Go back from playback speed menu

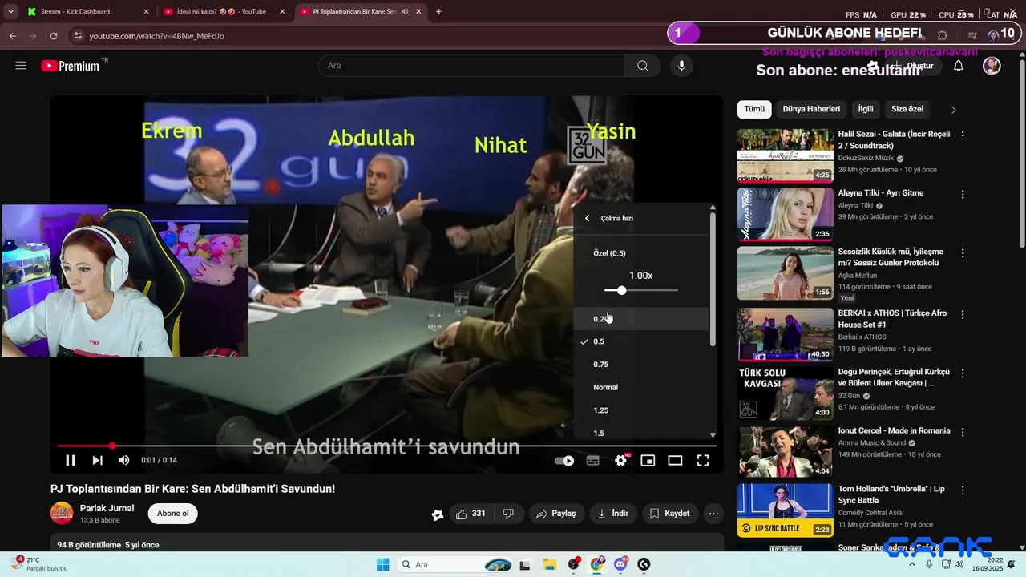[x=587, y=218]
